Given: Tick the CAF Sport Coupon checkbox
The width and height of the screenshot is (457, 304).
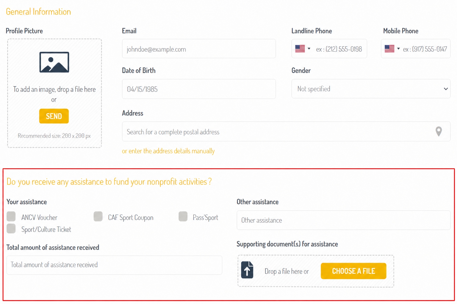Looking at the screenshot, I should click(98, 216).
